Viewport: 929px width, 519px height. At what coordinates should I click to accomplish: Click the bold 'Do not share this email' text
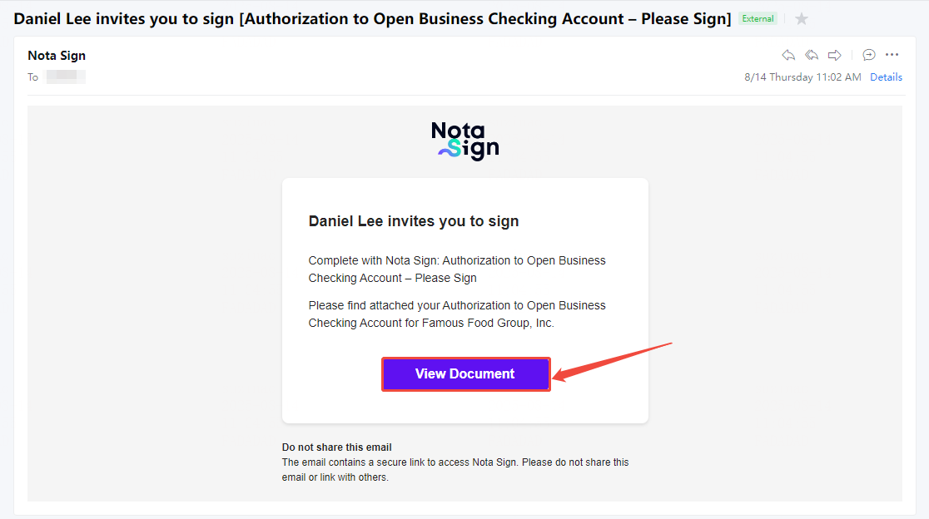tap(337, 447)
